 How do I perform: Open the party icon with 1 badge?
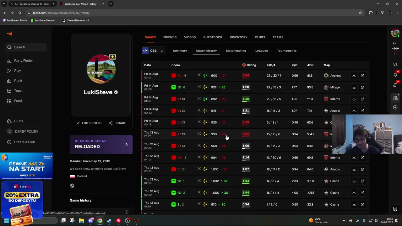click(x=395, y=98)
